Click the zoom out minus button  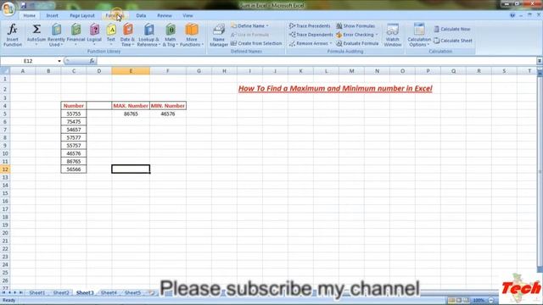point(491,300)
